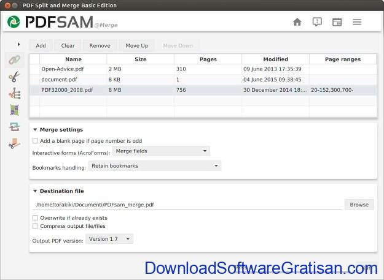Select the Split by bookmarks tool
Screen dimensions: 384x280
click(15, 93)
